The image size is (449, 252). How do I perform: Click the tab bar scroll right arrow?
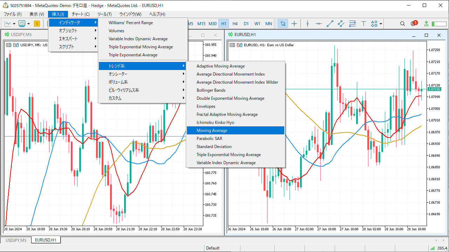443,240
